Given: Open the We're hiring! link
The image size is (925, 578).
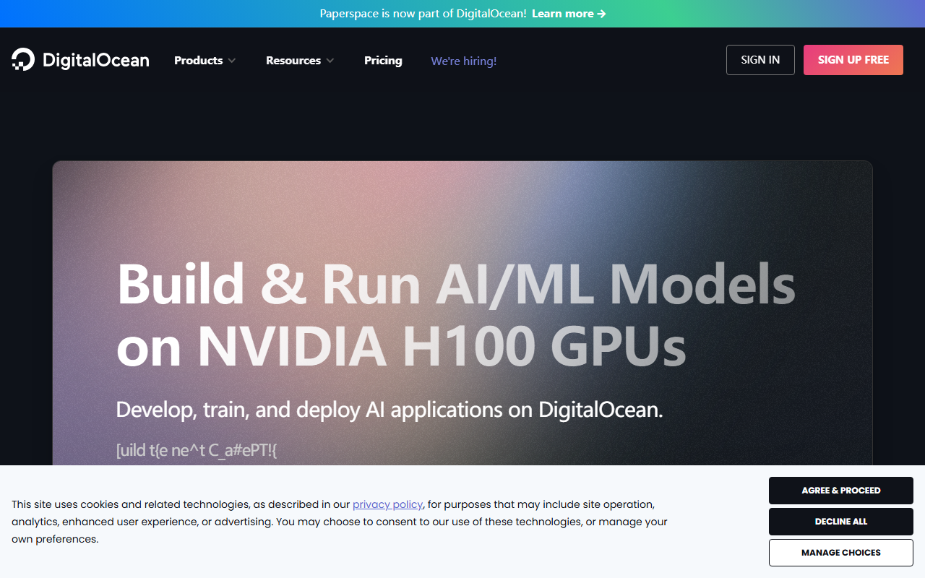Looking at the screenshot, I should click(464, 61).
